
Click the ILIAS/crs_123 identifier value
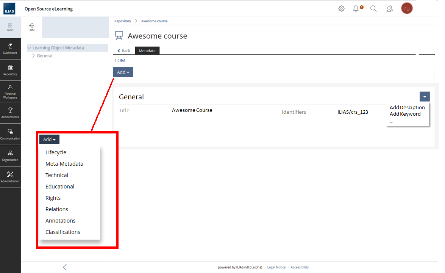click(x=353, y=112)
